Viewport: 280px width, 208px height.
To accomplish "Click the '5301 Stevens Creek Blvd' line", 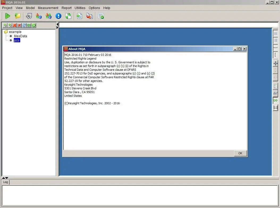I will (x=80, y=88).
